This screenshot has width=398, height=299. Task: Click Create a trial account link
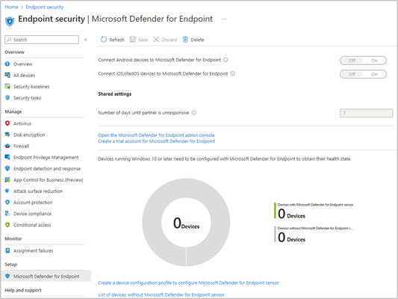coord(156,141)
